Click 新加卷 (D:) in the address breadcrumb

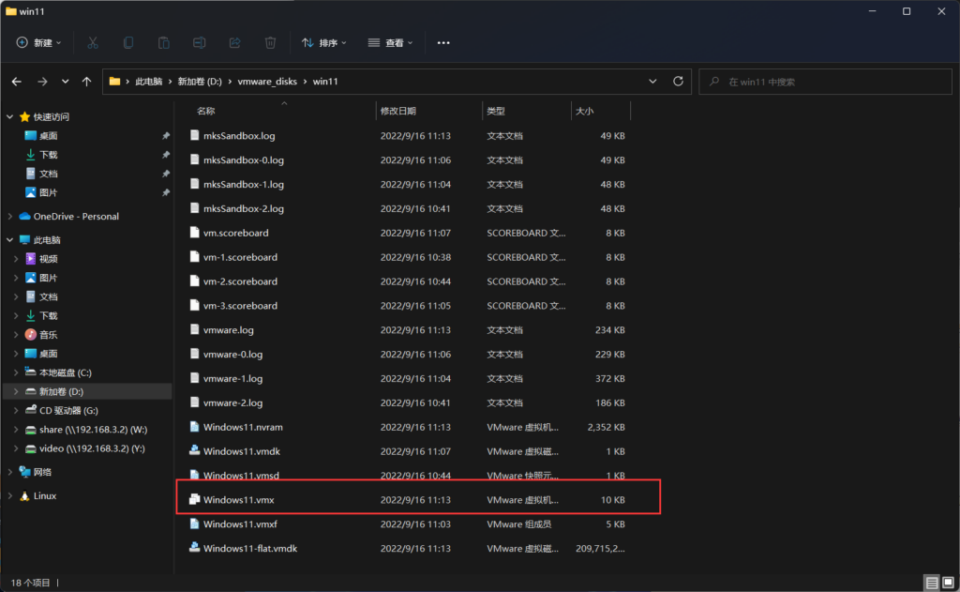coord(200,82)
